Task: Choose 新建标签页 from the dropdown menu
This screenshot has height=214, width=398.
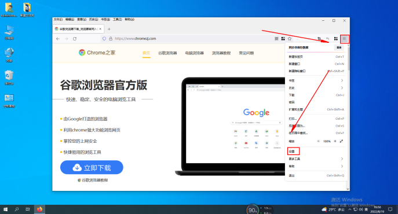Action: [x=316, y=57]
